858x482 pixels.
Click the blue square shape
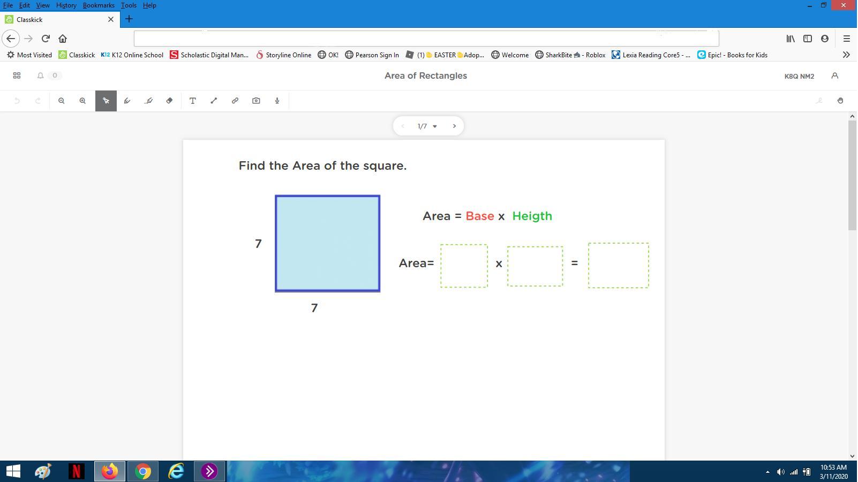coord(328,244)
